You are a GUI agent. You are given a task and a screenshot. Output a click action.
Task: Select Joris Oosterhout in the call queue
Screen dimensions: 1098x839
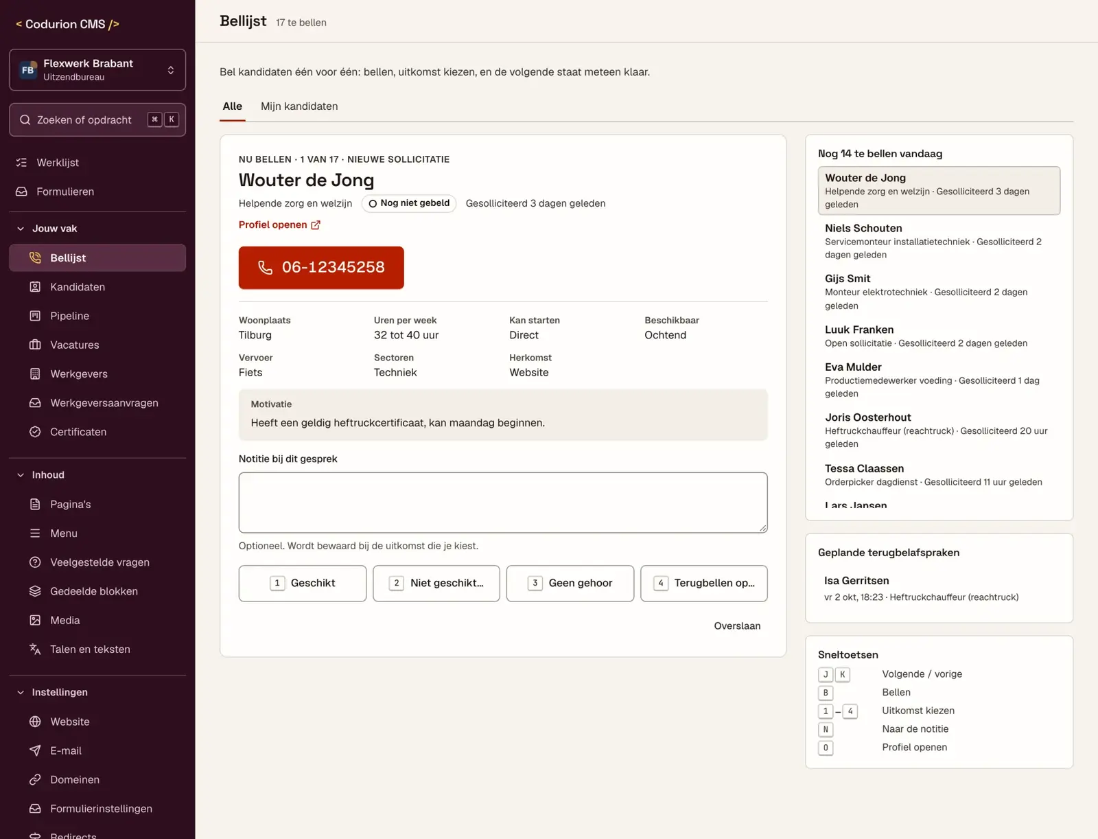point(939,430)
